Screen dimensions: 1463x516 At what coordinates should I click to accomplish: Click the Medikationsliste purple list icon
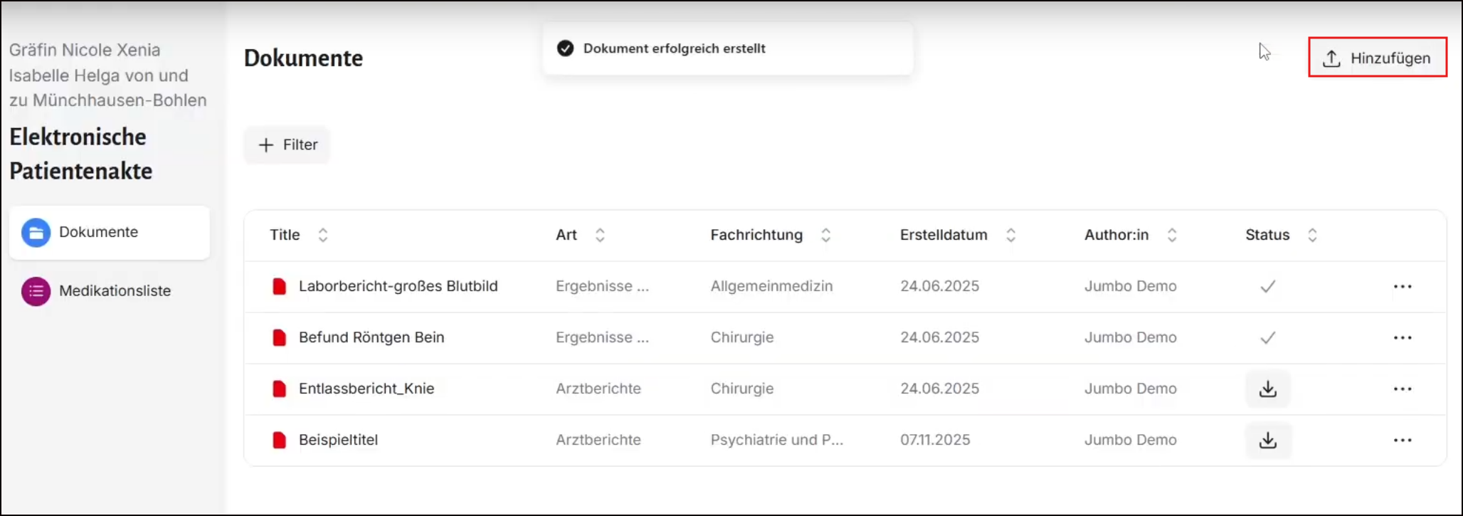pos(36,291)
